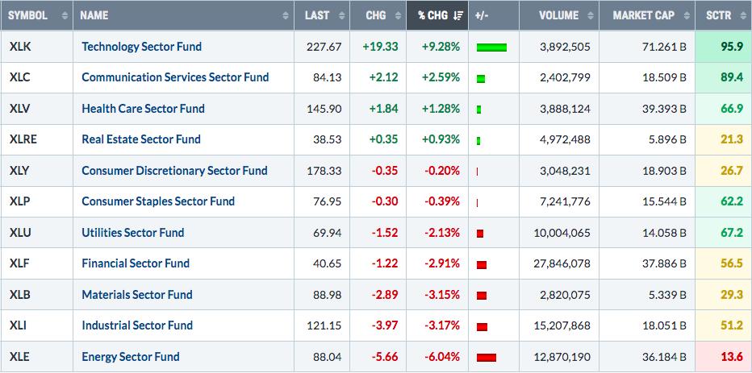Viewport: 752px width, 373px height.
Task: Open the Health Care Sector Fund link
Action: point(143,109)
